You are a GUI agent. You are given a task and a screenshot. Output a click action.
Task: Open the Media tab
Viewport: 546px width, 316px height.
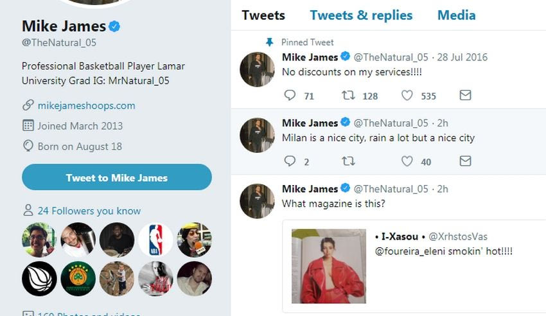(456, 15)
